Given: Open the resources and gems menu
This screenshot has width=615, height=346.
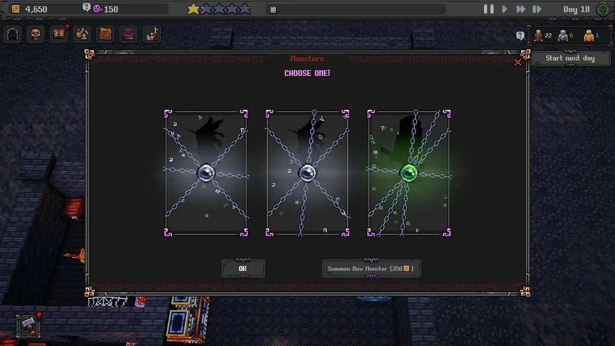Looking at the screenshot, I should click(82, 34).
